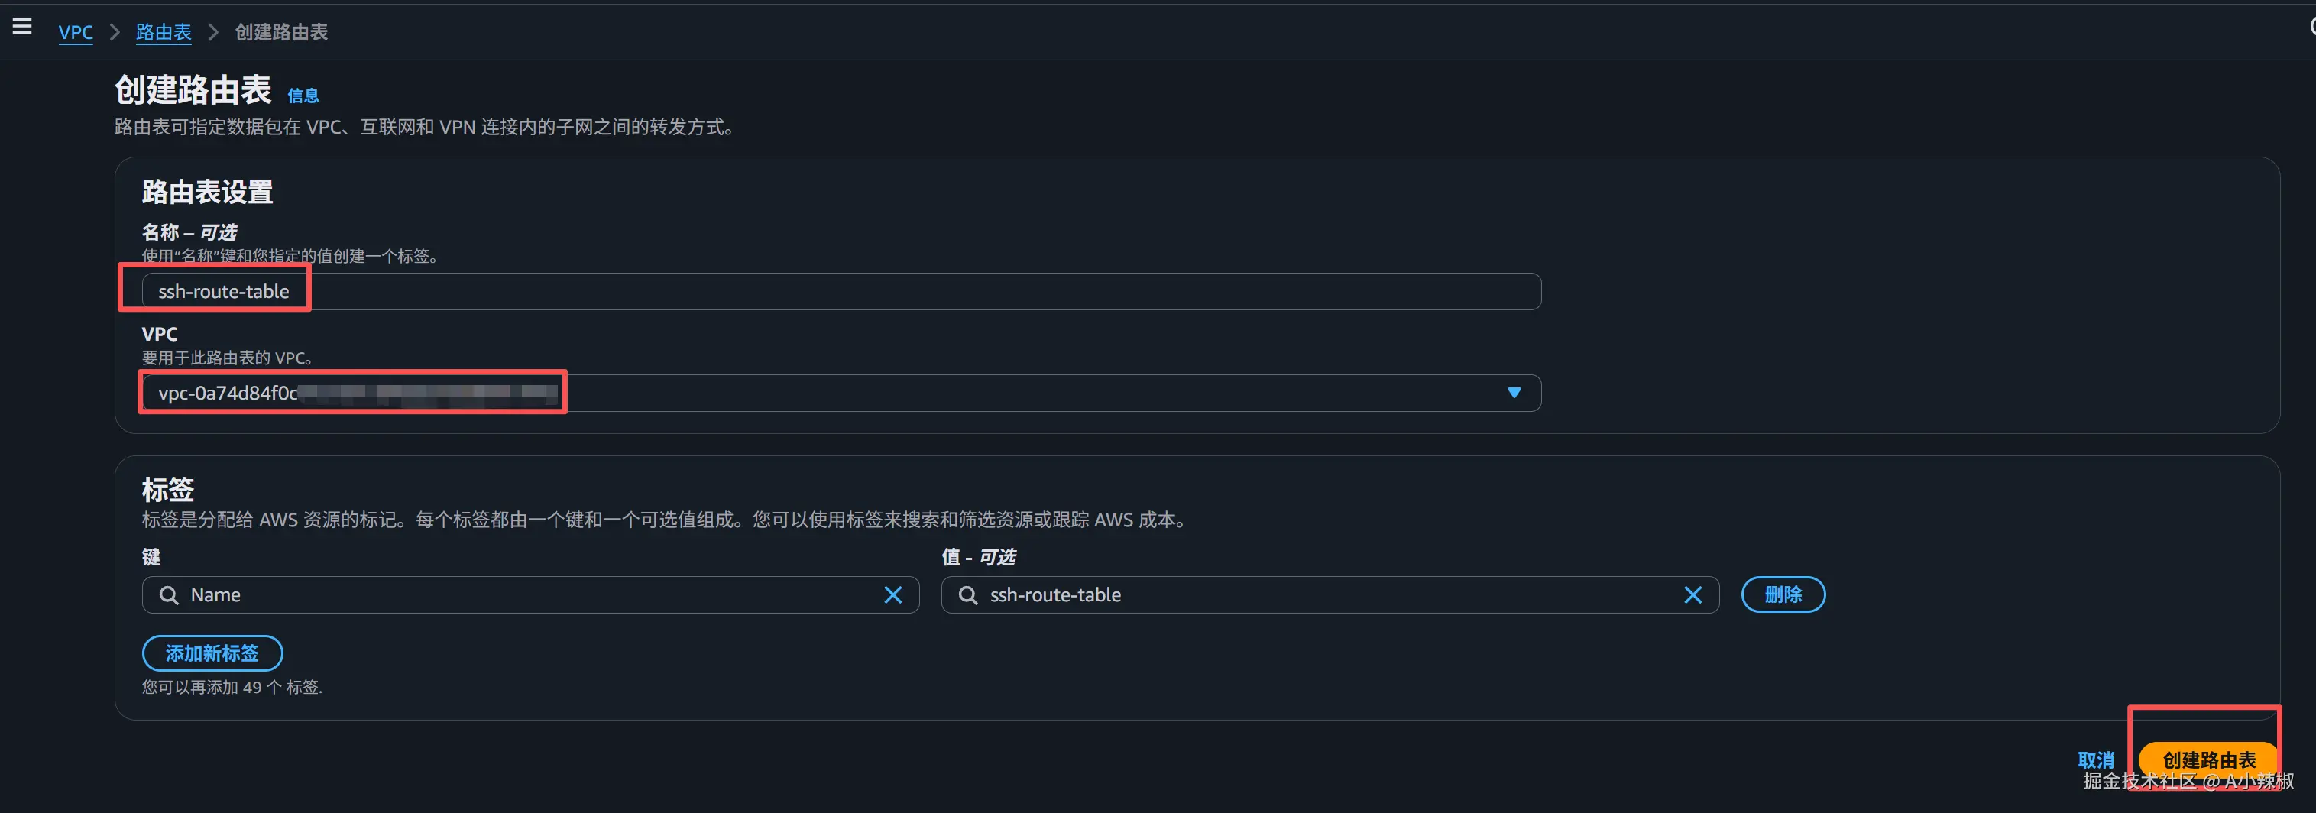Open the hamburger navigation menu
This screenshot has width=2316, height=813.
coord(22,27)
